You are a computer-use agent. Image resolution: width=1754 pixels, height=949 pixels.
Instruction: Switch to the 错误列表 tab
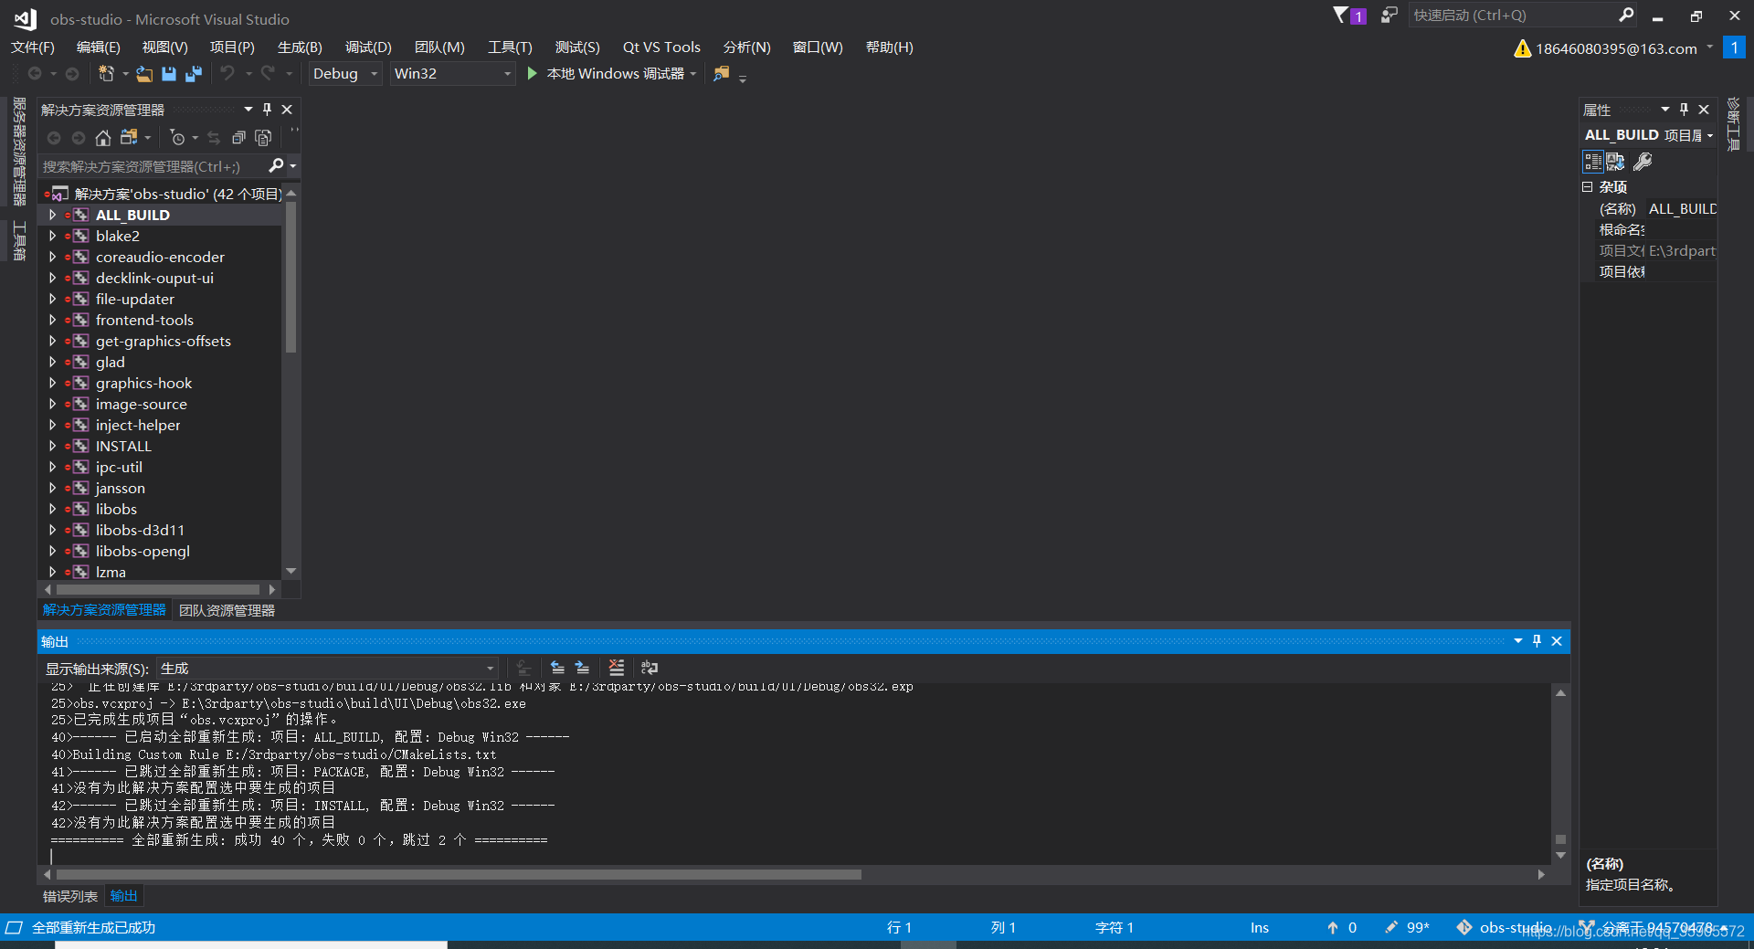(x=70, y=896)
